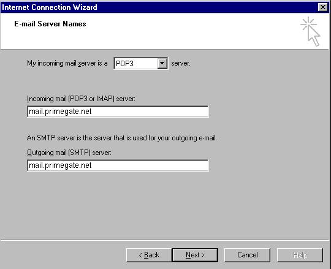
Task: Click the wizard cursor icon in header
Action: (310, 32)
